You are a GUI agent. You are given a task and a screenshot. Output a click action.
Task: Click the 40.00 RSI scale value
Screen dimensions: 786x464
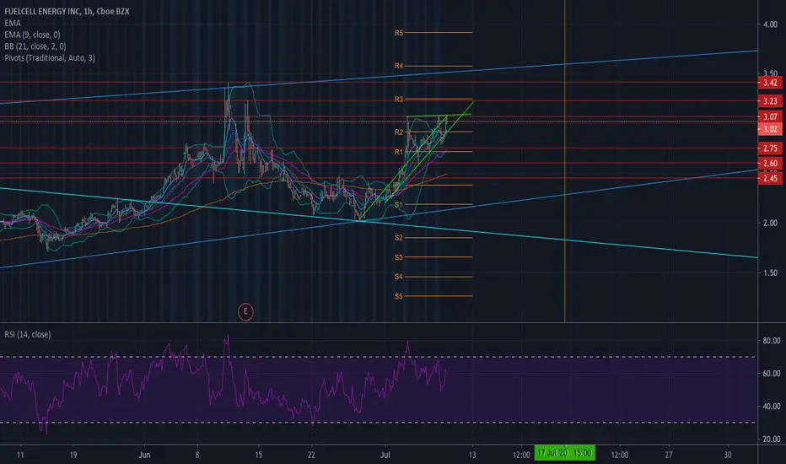pyautogui.click(x=772, y=407)
